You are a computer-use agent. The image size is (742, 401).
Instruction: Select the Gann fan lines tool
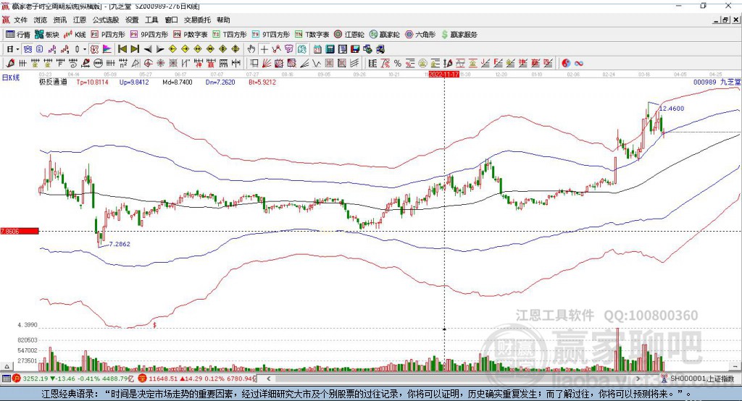[267, 64]
